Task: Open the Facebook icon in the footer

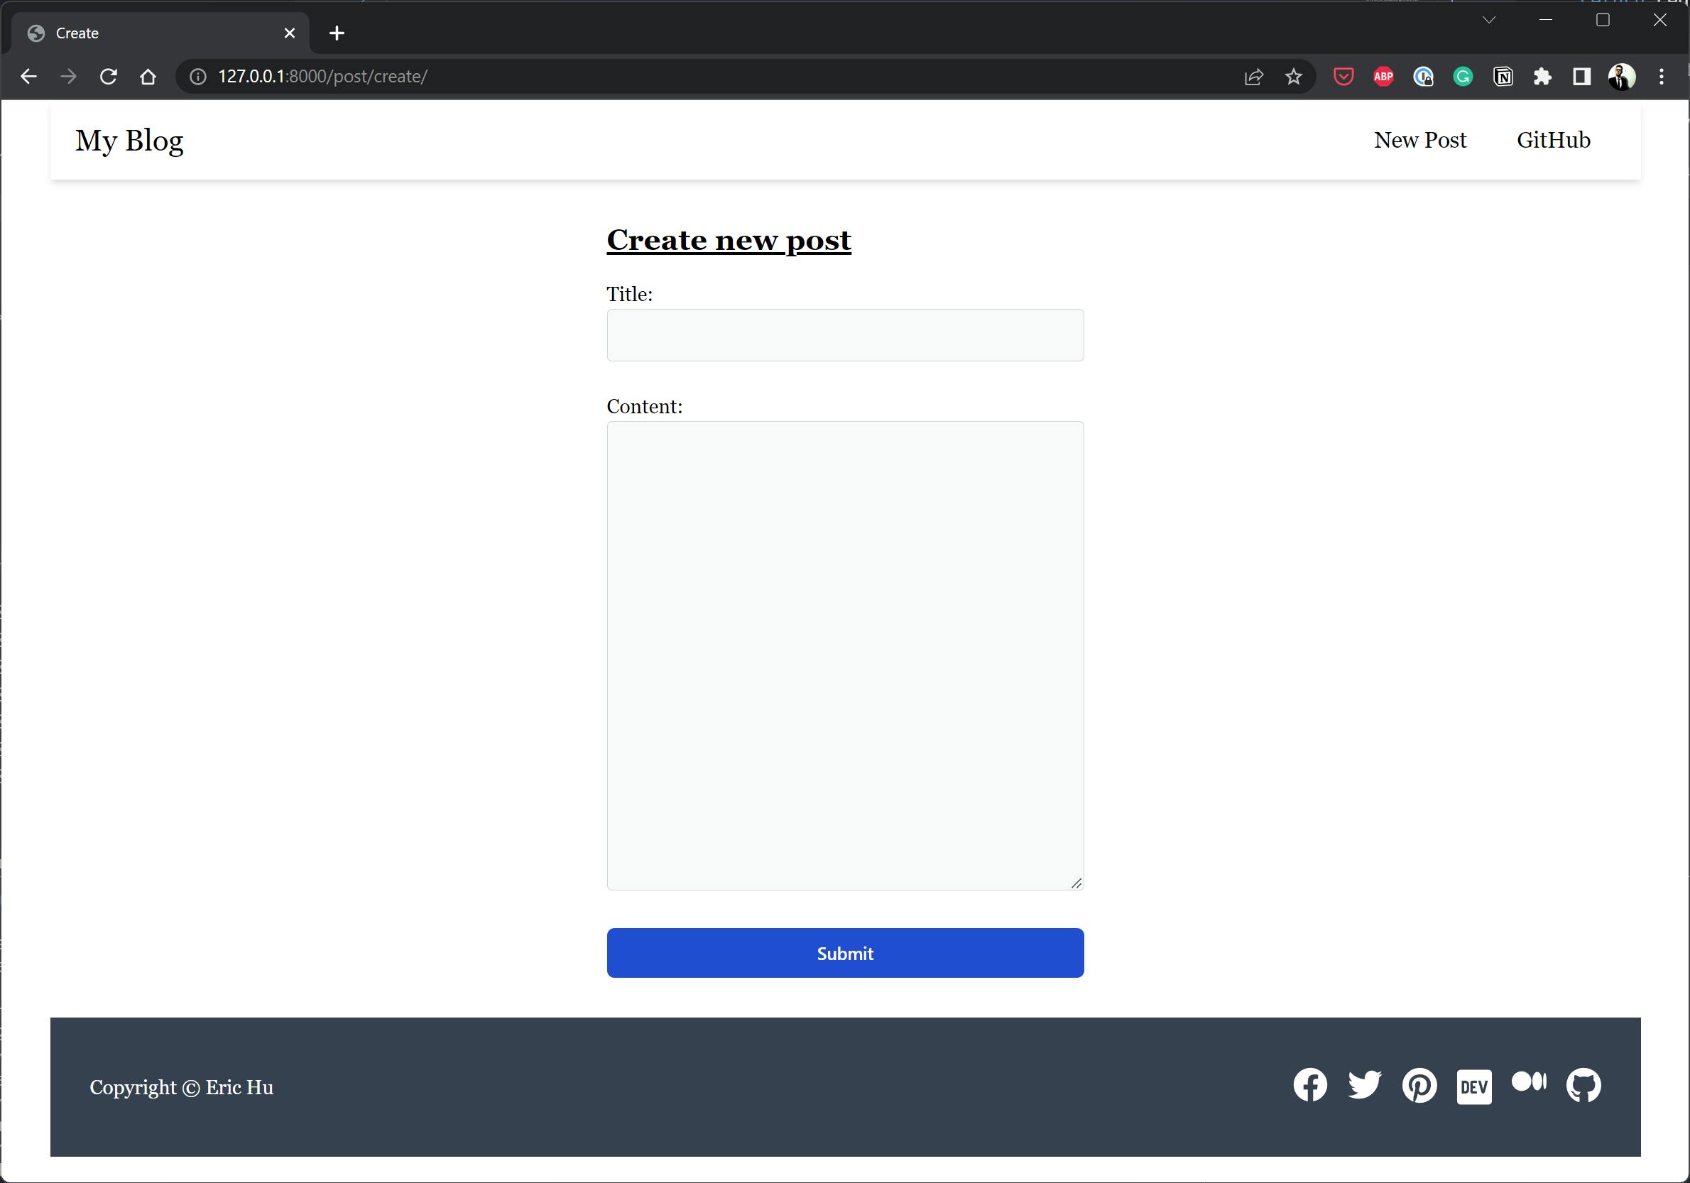Action: pos(1310,1085)
